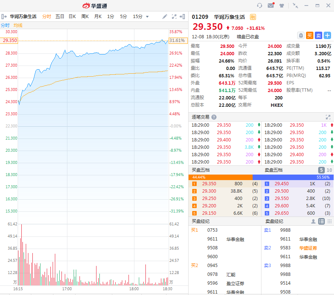Click the stock code 01209
Image resolution: width=334 pixels, height=295 pixels.
coord(200,17)
